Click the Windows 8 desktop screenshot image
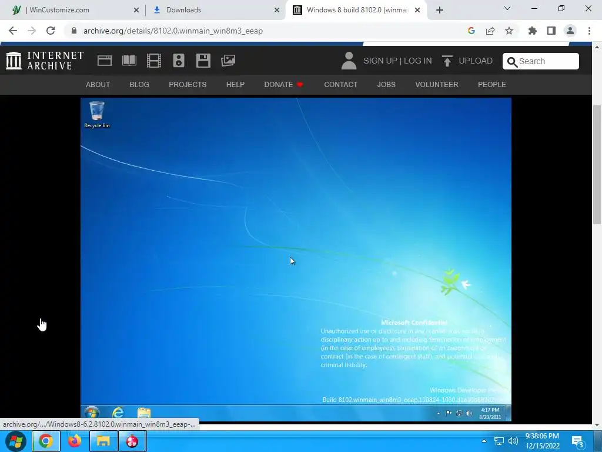 click(x=296, y=260)
